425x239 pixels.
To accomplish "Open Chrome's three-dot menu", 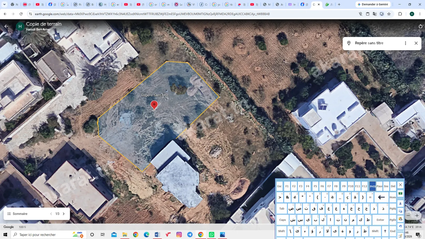I will (x=420, y=14).
